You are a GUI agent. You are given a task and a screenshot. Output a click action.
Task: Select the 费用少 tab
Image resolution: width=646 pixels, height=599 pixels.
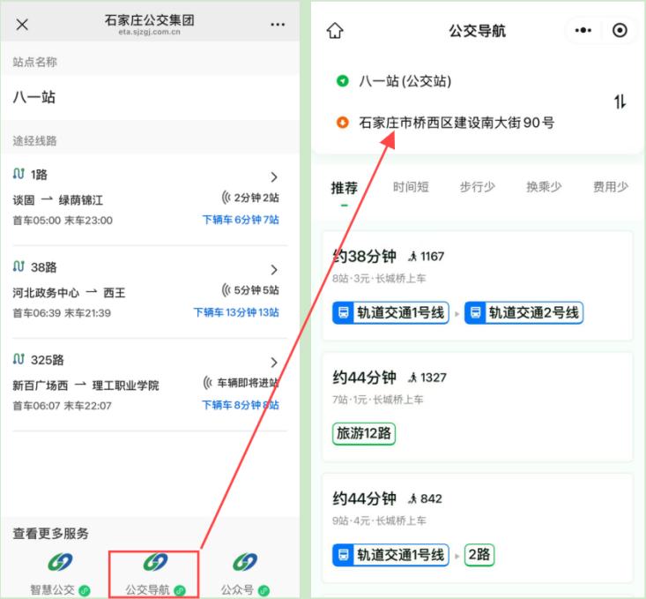611,187
